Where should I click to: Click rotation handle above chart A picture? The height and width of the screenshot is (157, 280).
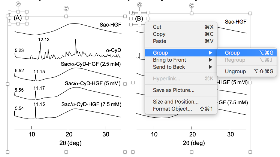click(x=66, y=8)
